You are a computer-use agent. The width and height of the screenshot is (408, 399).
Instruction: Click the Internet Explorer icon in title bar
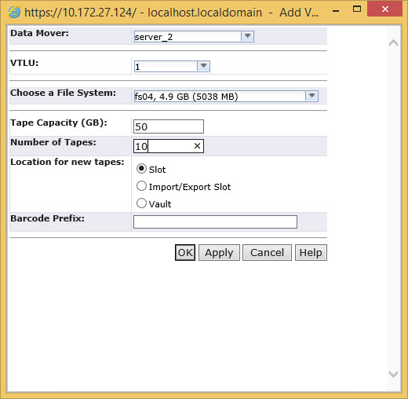[x=14, y=12]
